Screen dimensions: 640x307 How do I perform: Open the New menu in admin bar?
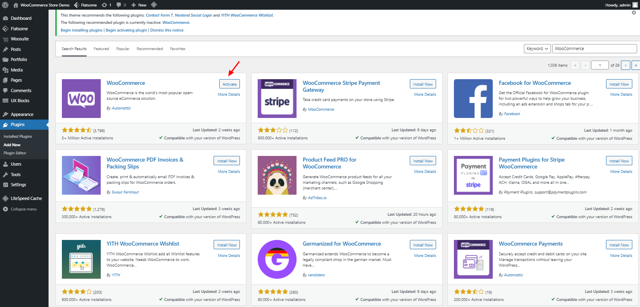pyautogui.click(x=139, y=5)
